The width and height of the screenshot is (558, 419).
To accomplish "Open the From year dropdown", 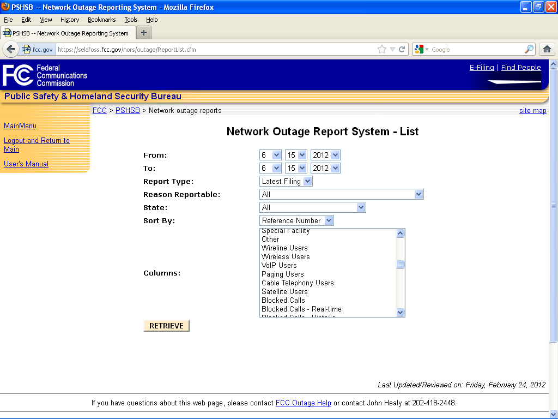I will click(x=325, y=155).
